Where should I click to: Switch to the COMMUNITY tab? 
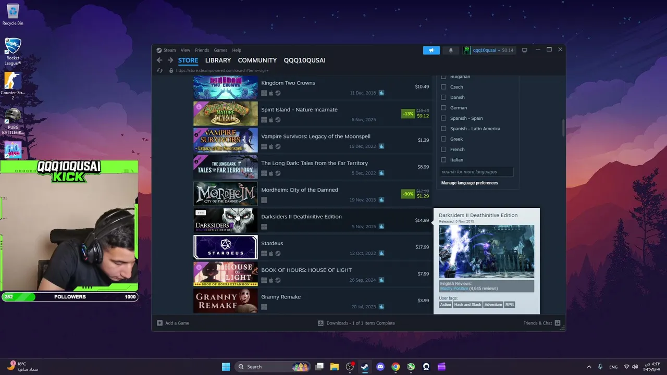(257, 60)
